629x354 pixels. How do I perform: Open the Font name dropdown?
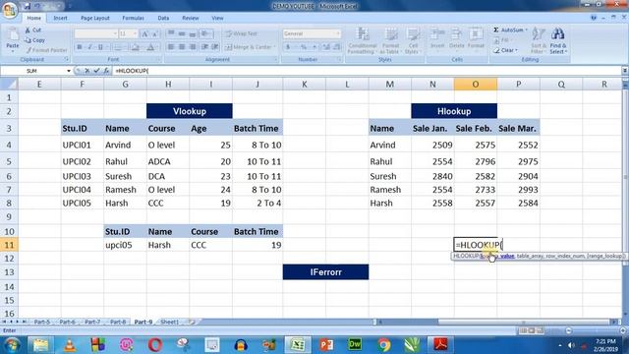pos(115,33)
